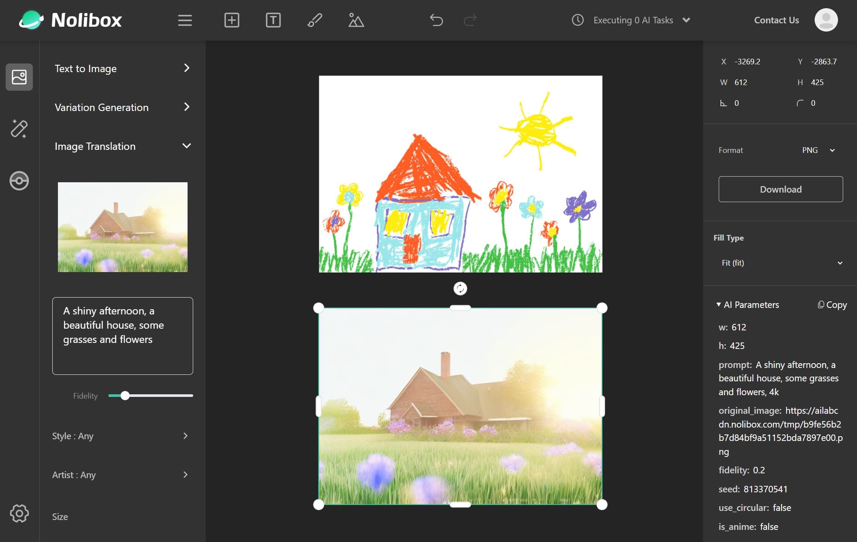Click the user avatar icon

(826, 20)
